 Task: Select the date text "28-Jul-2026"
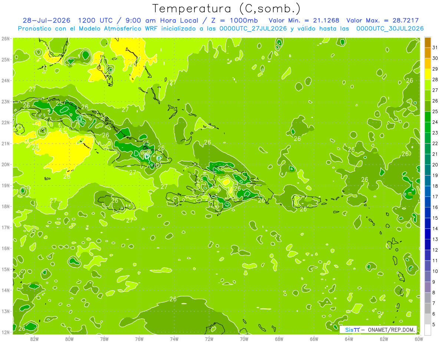(x=47, y=20)
